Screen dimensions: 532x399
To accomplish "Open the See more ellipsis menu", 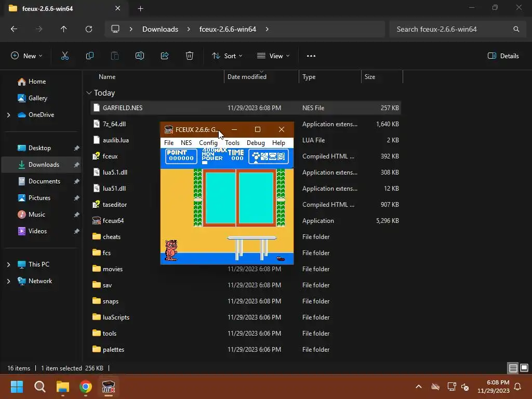I will point(311,56).
